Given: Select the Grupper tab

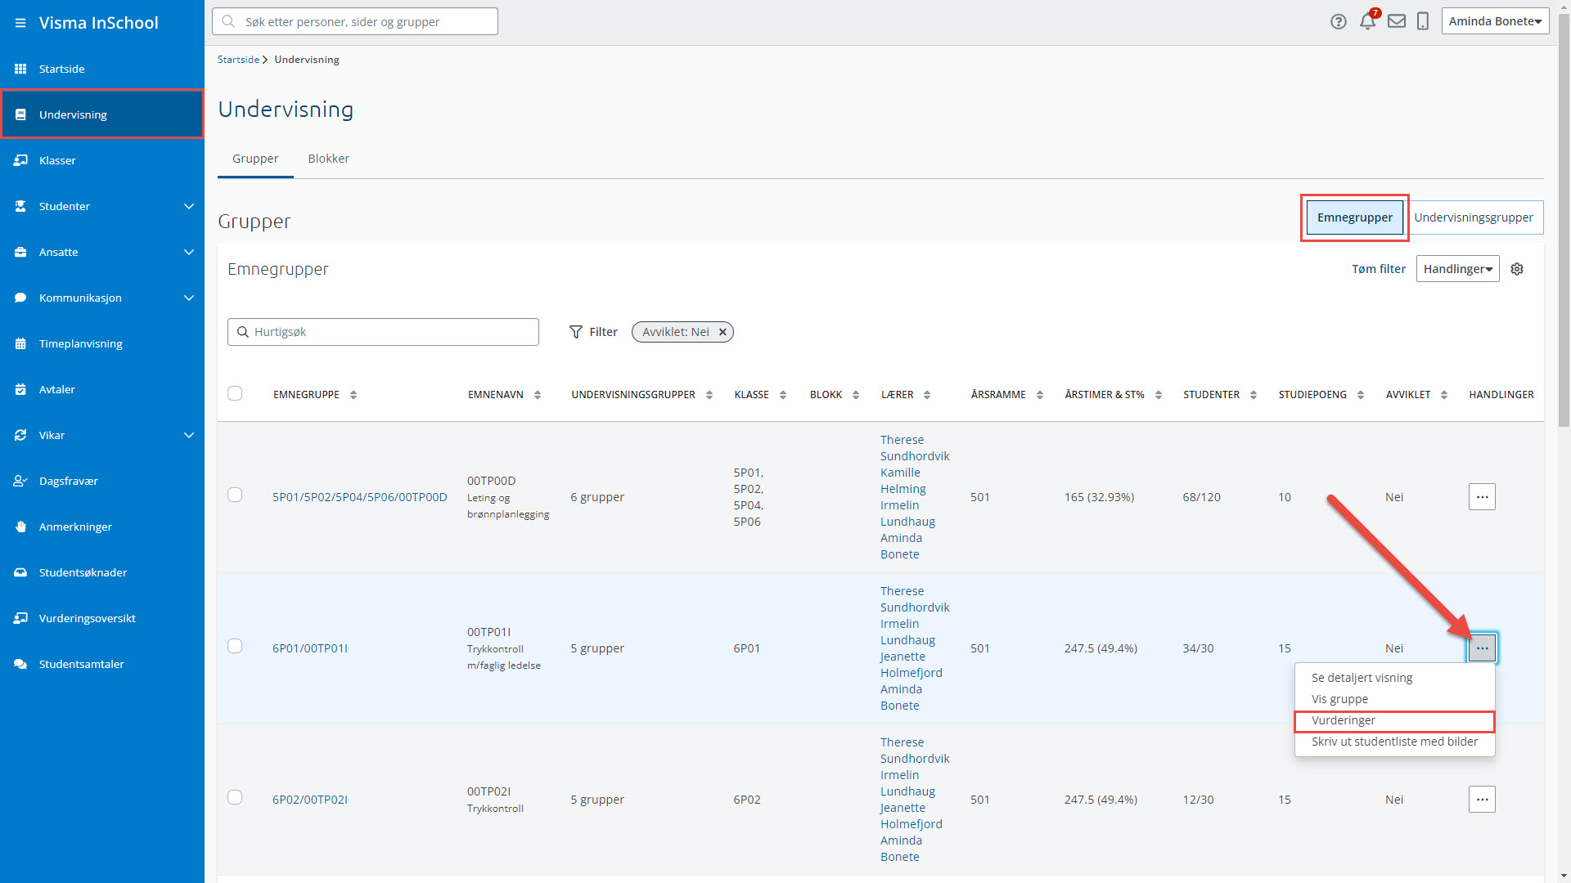Looking at the screenshot, I should (255, 159).
